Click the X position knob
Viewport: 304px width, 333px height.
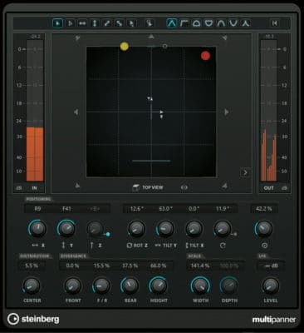[37, 229]
